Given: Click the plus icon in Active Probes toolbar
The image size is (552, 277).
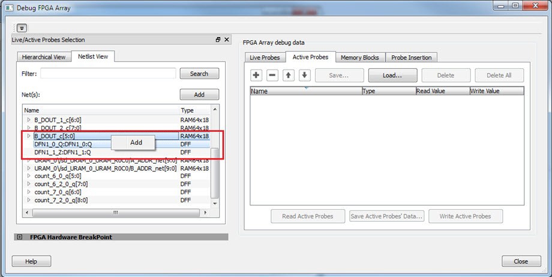Looking at the screenshot, I should pos(256,76).
